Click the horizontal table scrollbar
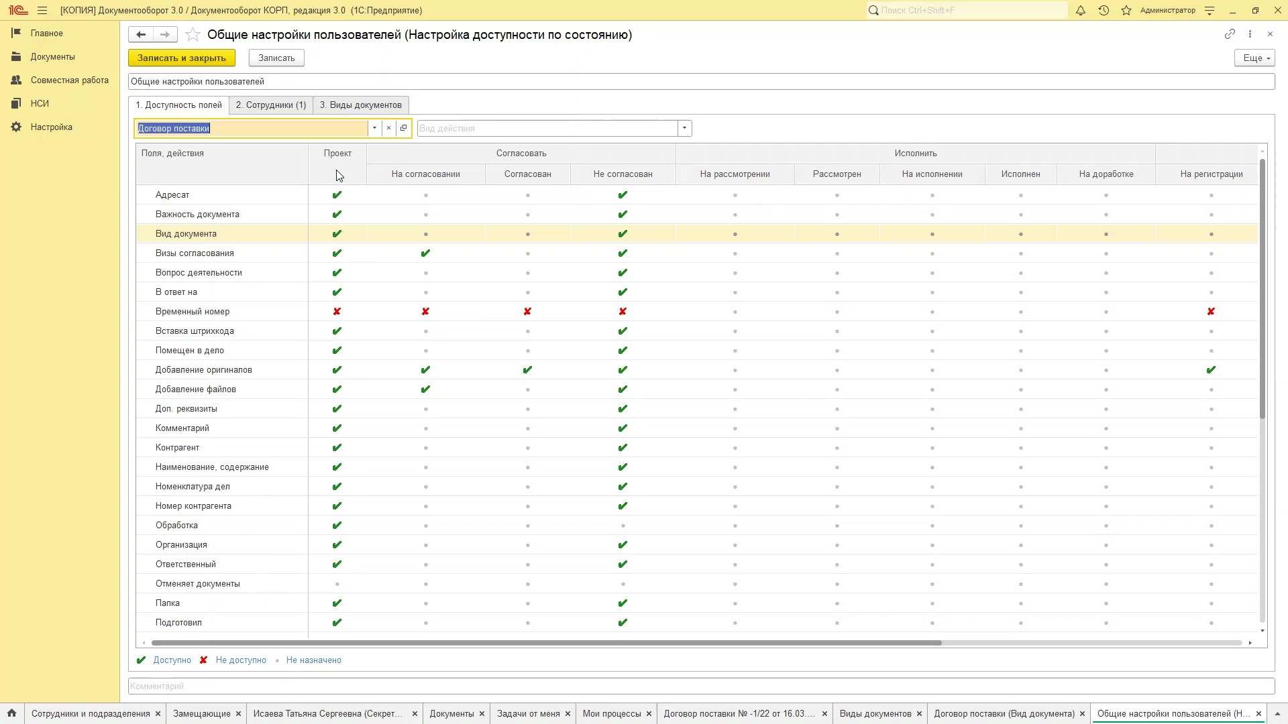1288x724 pixels. [x=546, y=643]
